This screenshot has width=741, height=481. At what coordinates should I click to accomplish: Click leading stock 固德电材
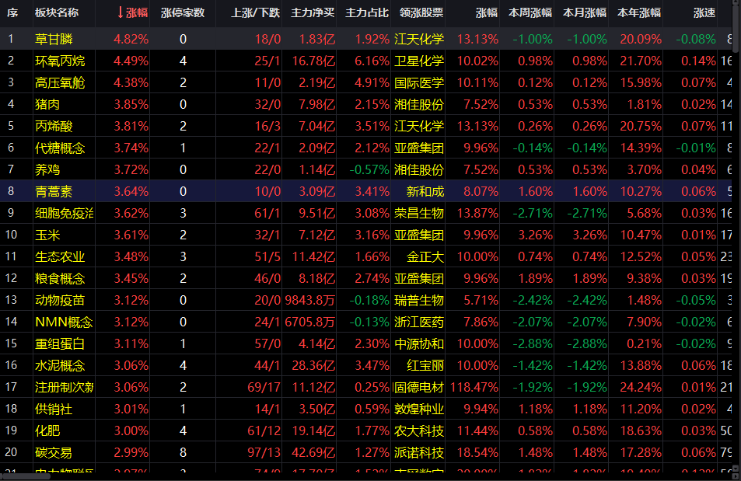[x=418, y=387]
